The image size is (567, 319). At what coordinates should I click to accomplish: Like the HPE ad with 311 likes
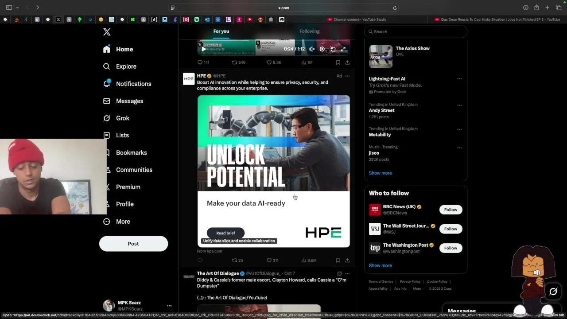(x=272, y=261)
